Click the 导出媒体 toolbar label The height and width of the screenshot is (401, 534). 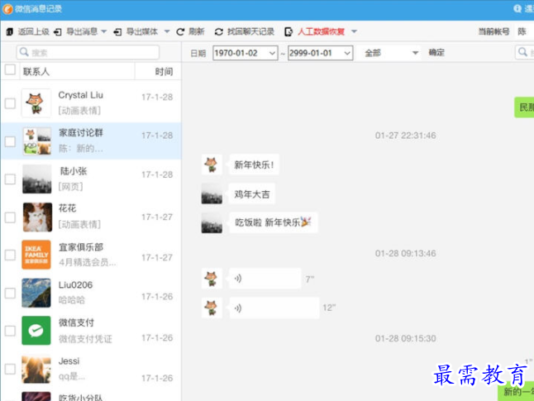tap(142, 31)
